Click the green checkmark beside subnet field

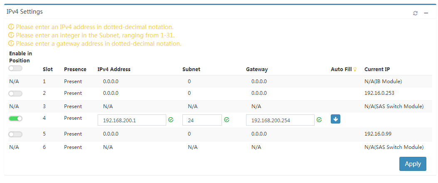click(x=226, y=120)
